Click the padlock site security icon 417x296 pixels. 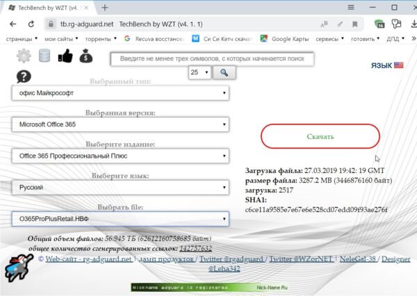(x=51, y=24)
